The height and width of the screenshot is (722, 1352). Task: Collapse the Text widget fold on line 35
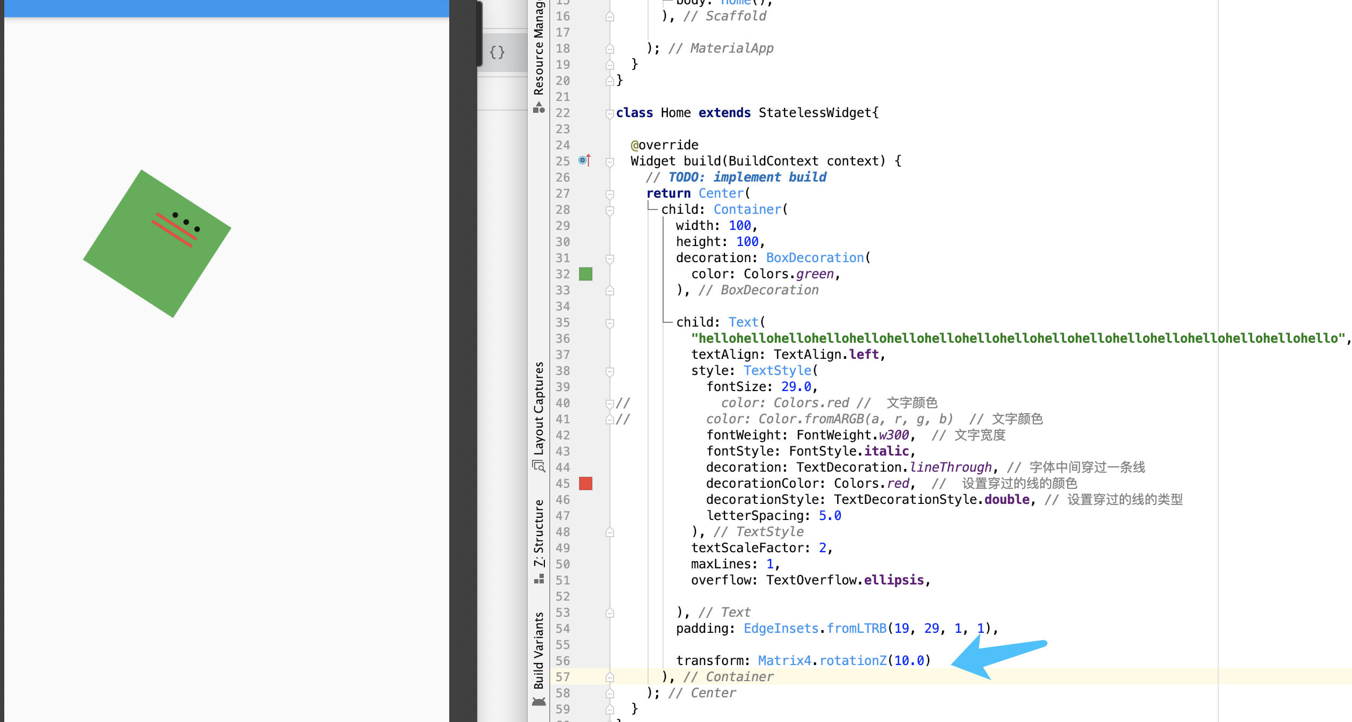point(610,323)
